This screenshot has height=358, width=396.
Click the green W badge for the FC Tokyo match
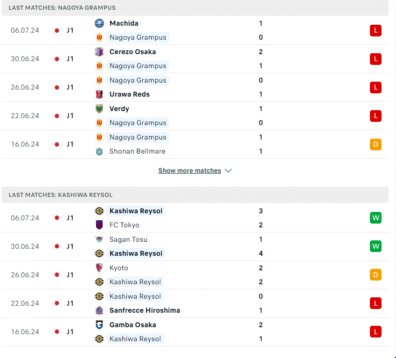[x=375, y=218]
